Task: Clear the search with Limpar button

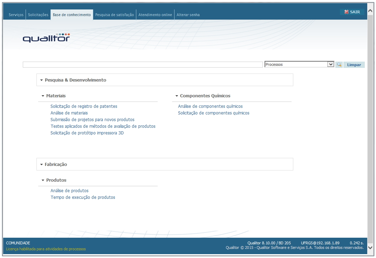Action: pyautogui.click(x=354, y=65)
